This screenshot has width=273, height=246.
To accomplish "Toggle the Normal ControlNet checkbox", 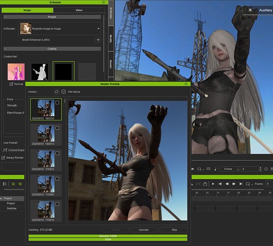I will point(11,84).
